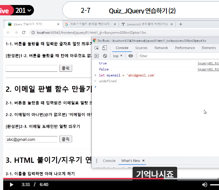Click the Chrome icon in DevTools title bar
219x190 pixels.
point(95,40)
